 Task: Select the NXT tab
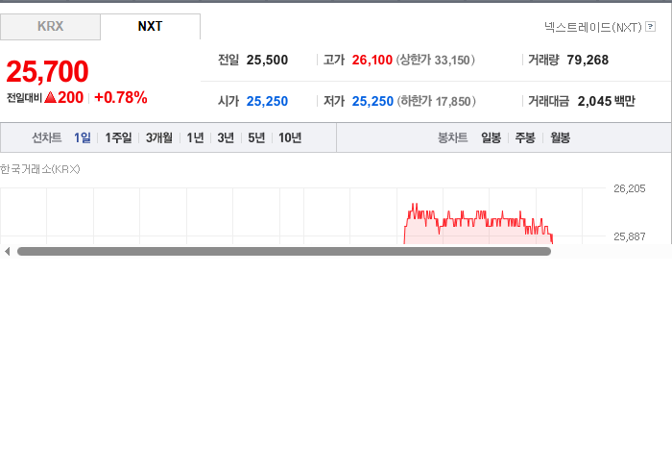[150, 27]
